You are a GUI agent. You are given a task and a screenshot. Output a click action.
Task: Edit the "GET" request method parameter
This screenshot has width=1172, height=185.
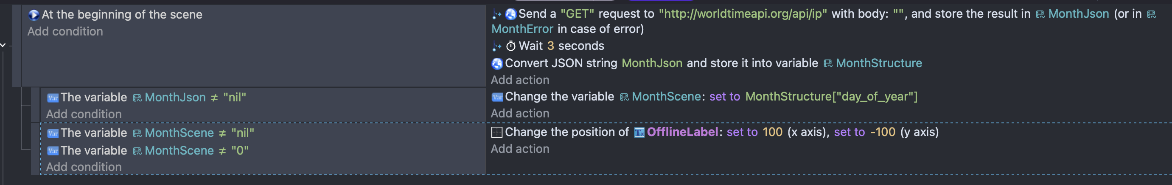(x=577, y=14)
